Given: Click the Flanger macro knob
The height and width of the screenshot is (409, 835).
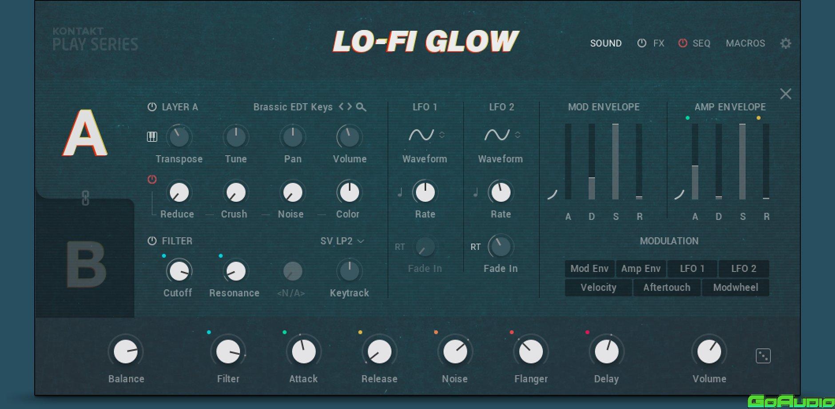Looking at the screenshot, I should tap(531, 352).
